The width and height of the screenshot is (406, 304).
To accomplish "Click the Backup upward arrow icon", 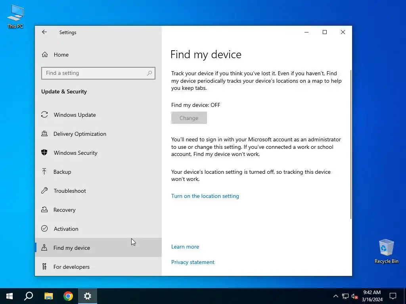I will 44,171.
